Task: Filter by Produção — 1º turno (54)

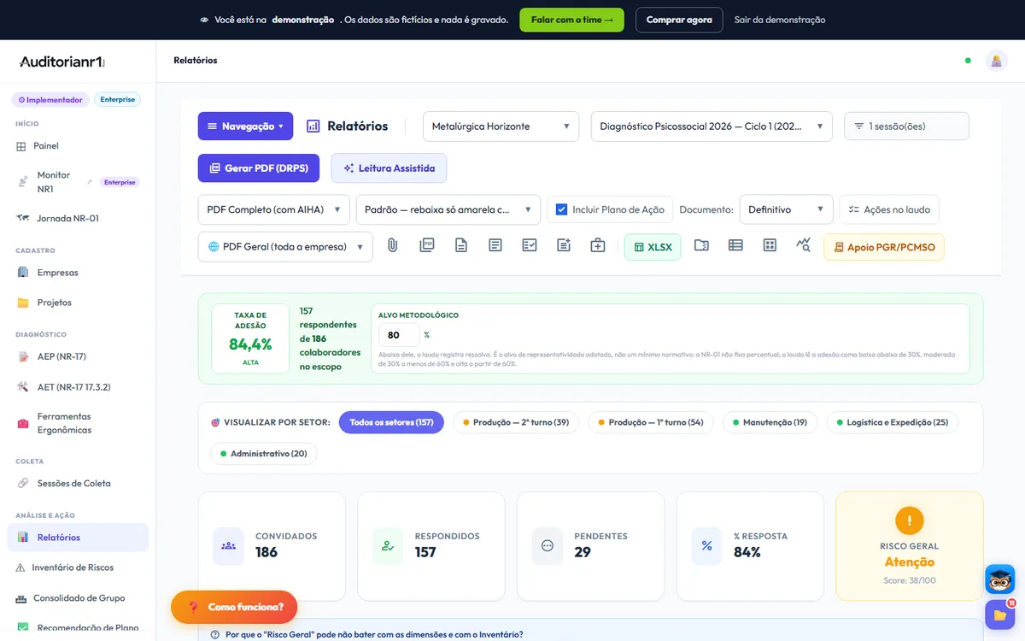Action: click(x=651, y=422)
